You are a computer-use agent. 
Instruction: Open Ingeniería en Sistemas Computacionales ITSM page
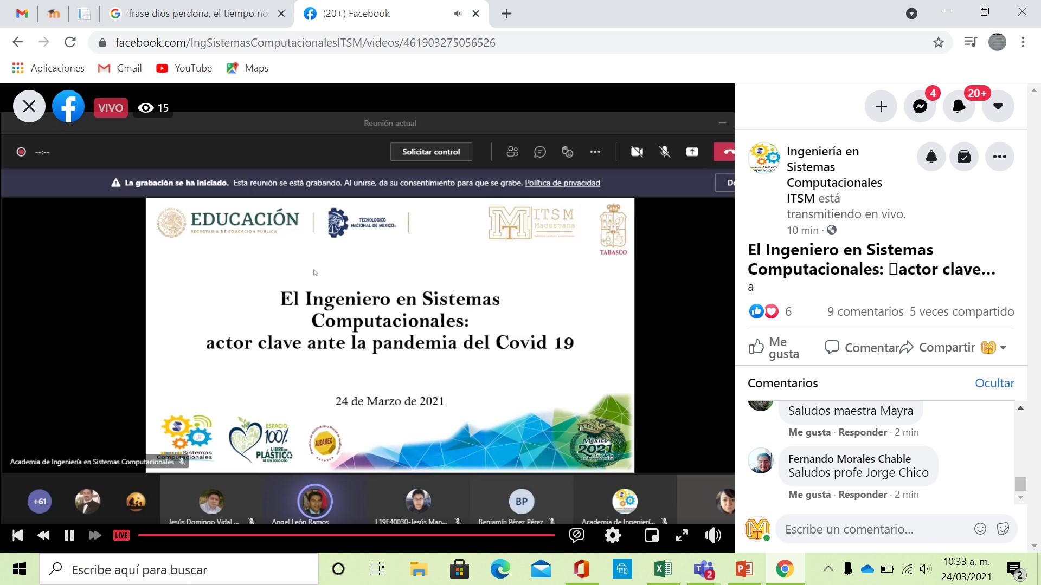[x=835, y=174]
